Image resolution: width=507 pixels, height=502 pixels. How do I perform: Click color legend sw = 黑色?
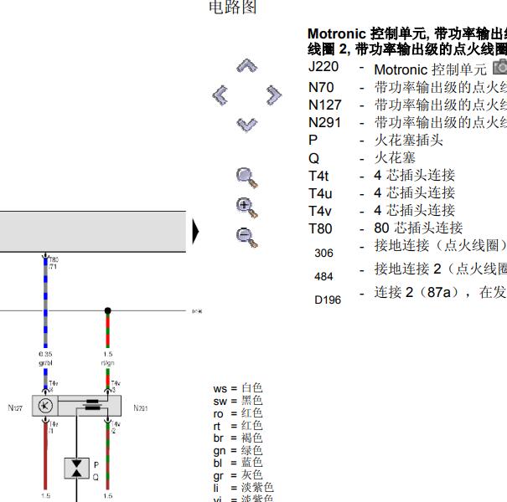coord(238,401)
